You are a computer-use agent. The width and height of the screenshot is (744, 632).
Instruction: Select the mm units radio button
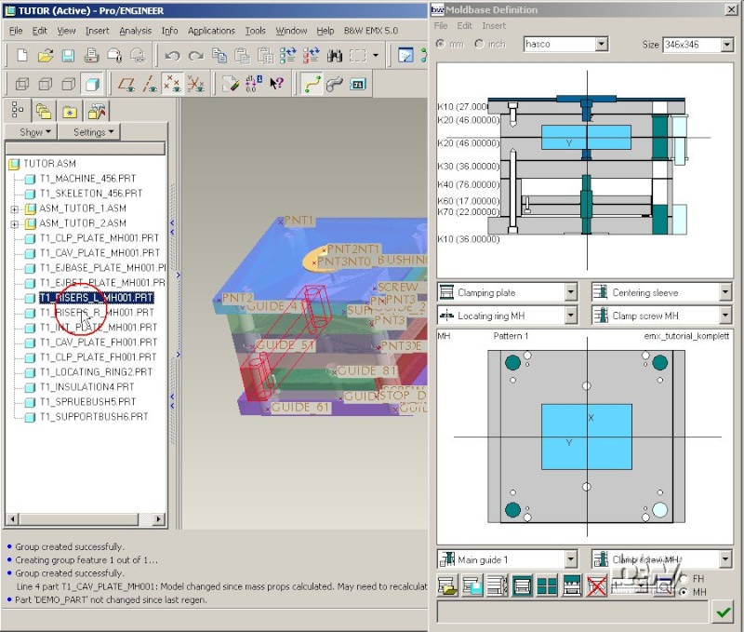[x=441, y=44]
